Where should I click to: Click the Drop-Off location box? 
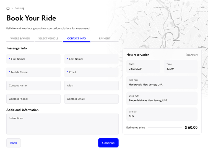pyautogui.click(x=162, y=99)
